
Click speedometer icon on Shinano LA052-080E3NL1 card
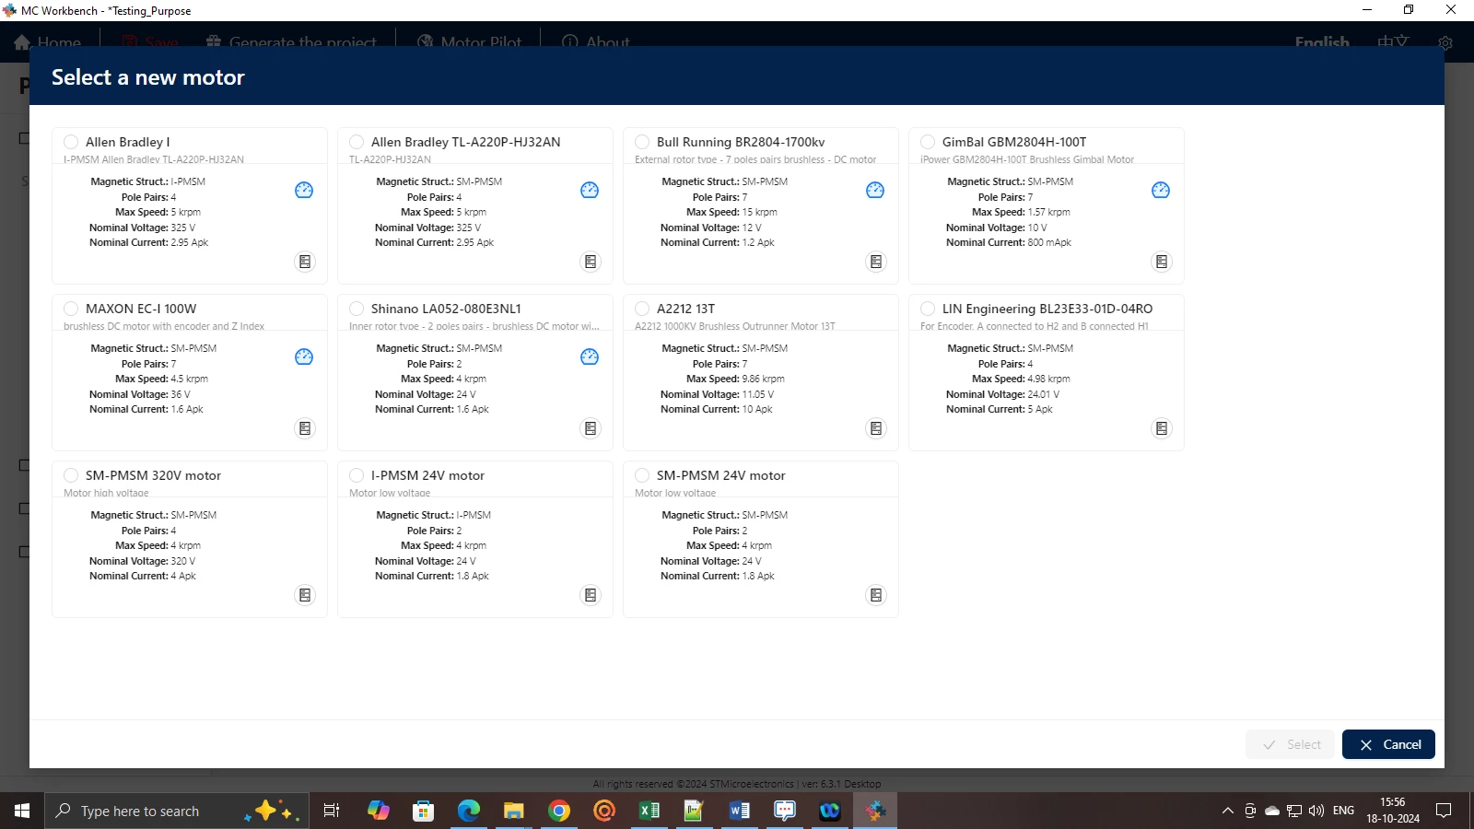[x=590, y=356]
